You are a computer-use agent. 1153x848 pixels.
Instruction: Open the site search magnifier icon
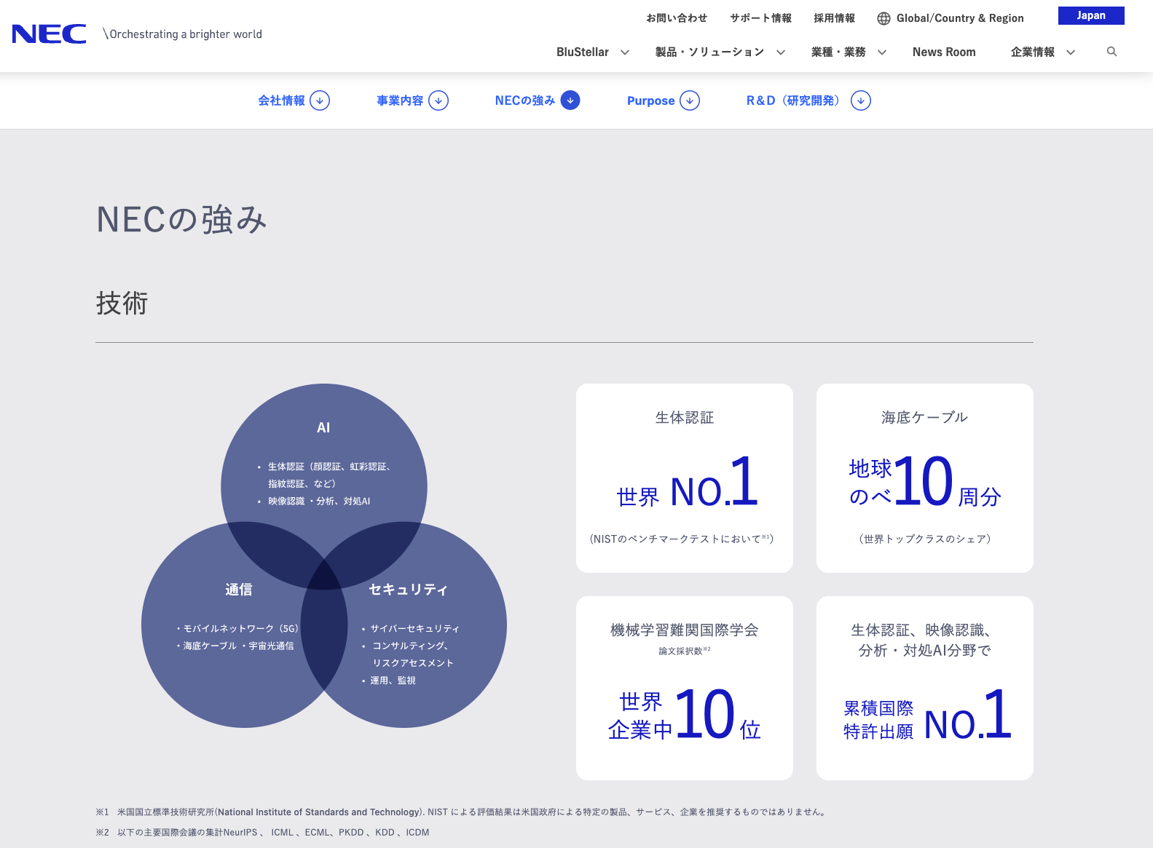(x=1111, y=52)
